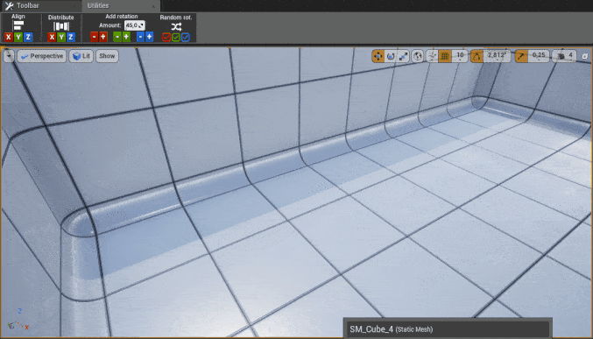This screenshot has height=339, width=593.
Task: Distribute selection on blue Z axis
Action: coord(70,37)
